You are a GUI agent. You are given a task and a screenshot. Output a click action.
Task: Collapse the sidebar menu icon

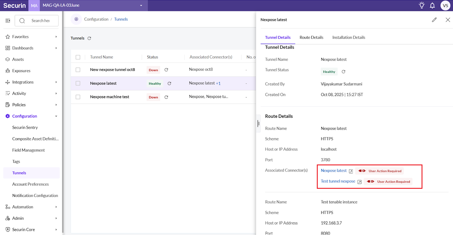8,20
